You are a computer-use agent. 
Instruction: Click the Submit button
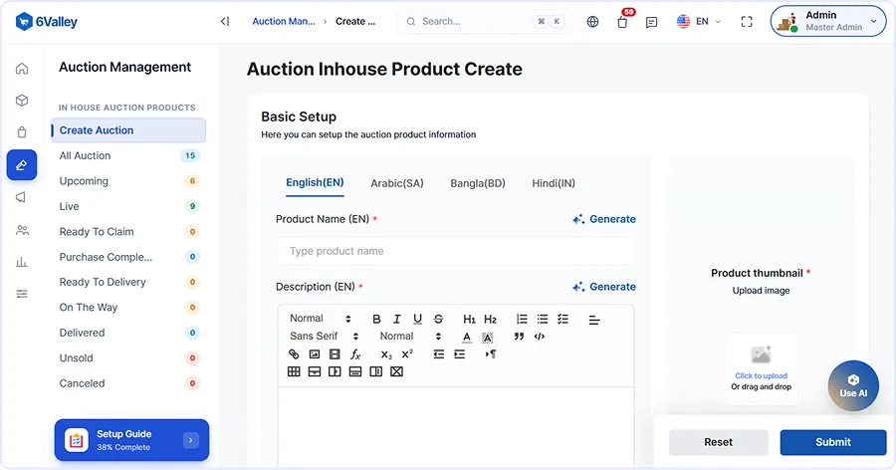[x=833, y=442]
